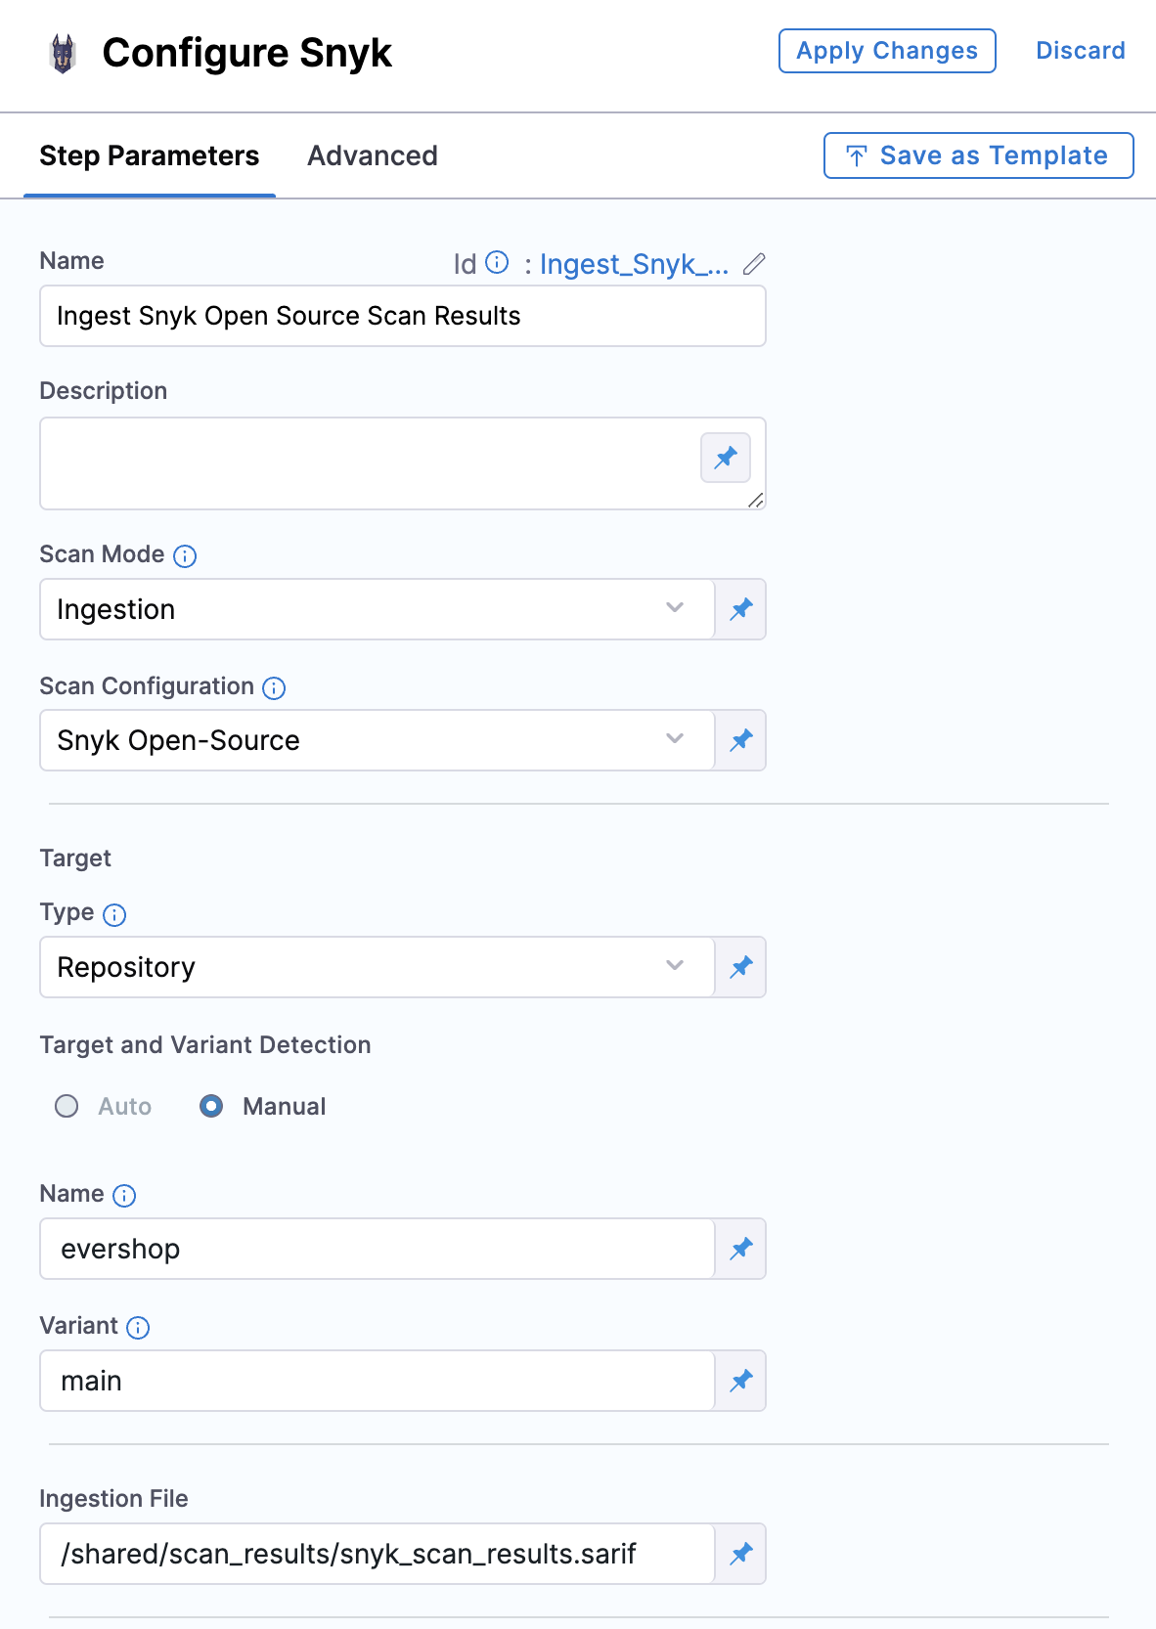The height and width of the screenshot is (1629, 1156).
Task: Click the pin icon beside Scan Mode
Action: (x=741, y=609)
